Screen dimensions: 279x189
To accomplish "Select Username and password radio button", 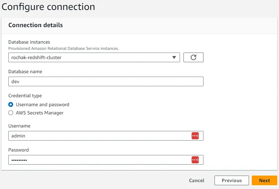I will click(11, 104).
